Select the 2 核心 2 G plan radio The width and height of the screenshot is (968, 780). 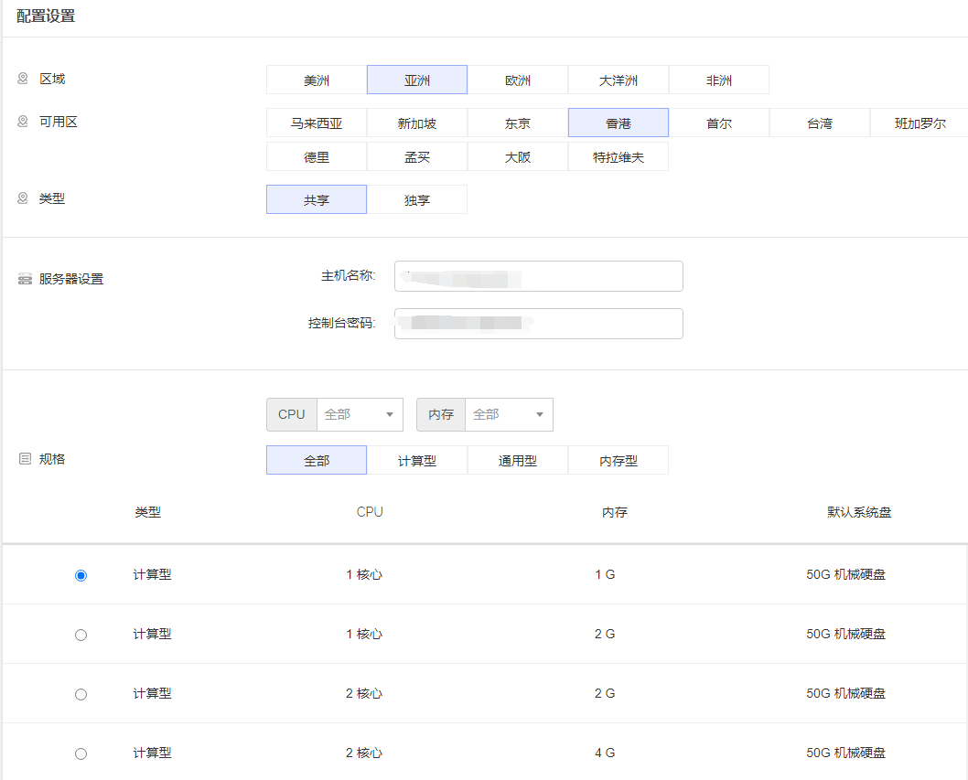tap(81, 694)
